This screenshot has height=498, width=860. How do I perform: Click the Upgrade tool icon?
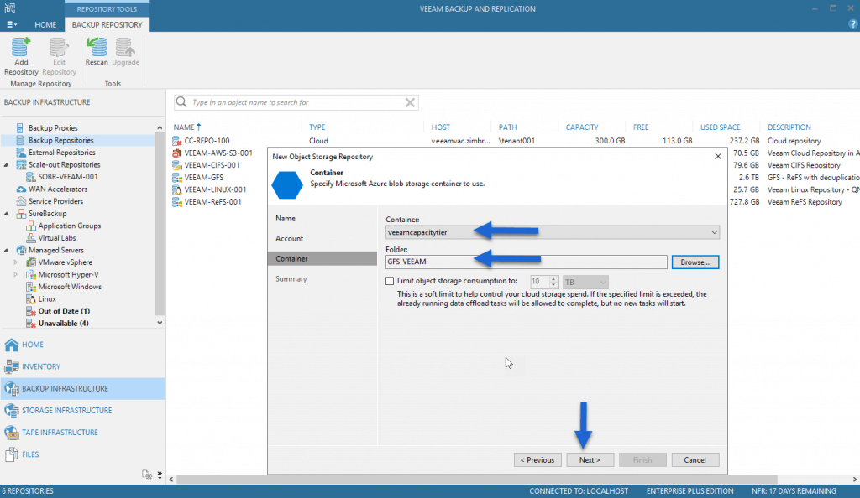click(x=126, y=48)
